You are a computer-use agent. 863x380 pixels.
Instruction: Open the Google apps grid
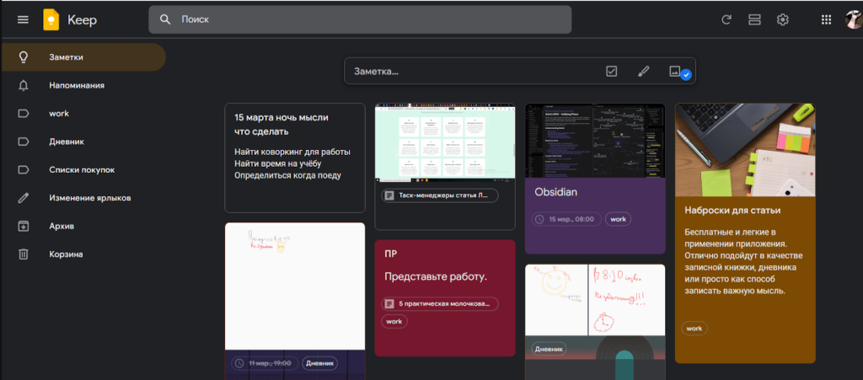point(826,19)
